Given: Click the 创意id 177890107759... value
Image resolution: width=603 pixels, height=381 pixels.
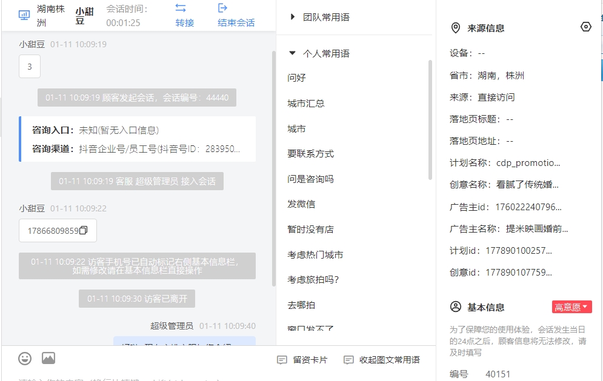Looking at the screenshot, I should pyautogui.click(x=519, y=273).
